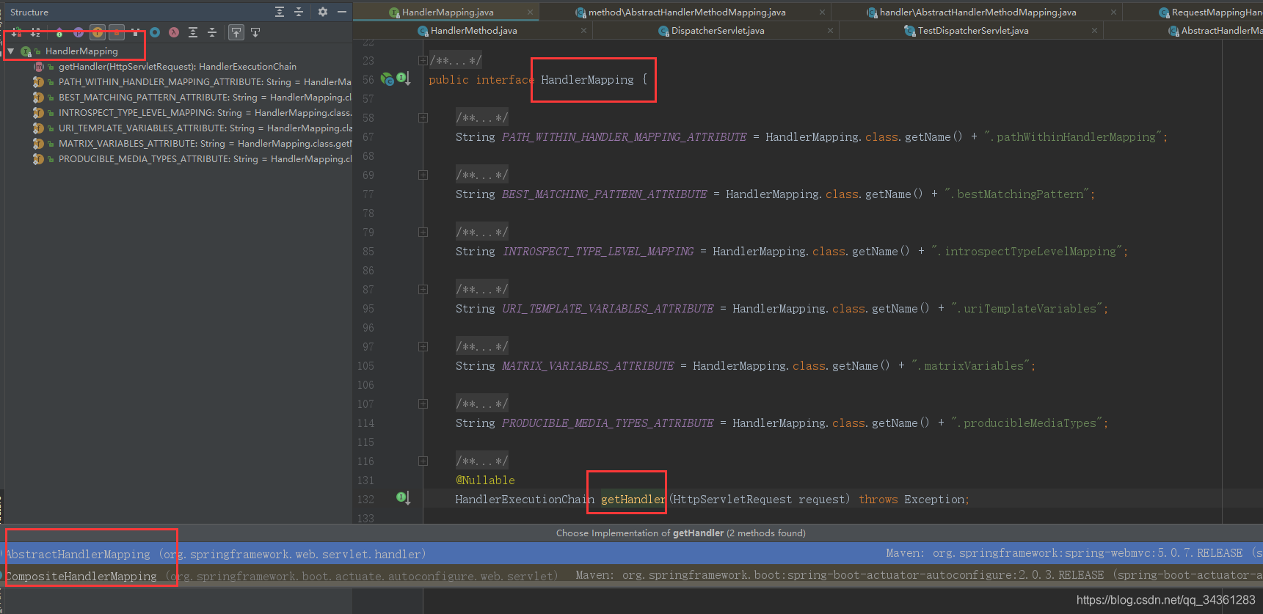The width and height of the screenshot is (1263, 614).
Task: Close the DispatcherServlet.java tab
Action: [x=830, y=31]
